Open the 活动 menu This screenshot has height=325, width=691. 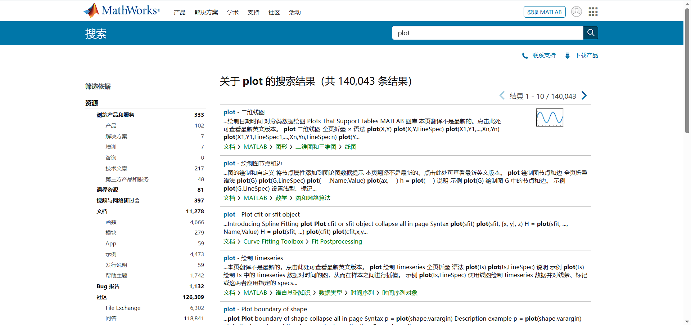(295, 13)
